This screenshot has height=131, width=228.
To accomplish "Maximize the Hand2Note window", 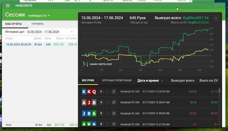I will pyautogui.click(x=216, y=6).
